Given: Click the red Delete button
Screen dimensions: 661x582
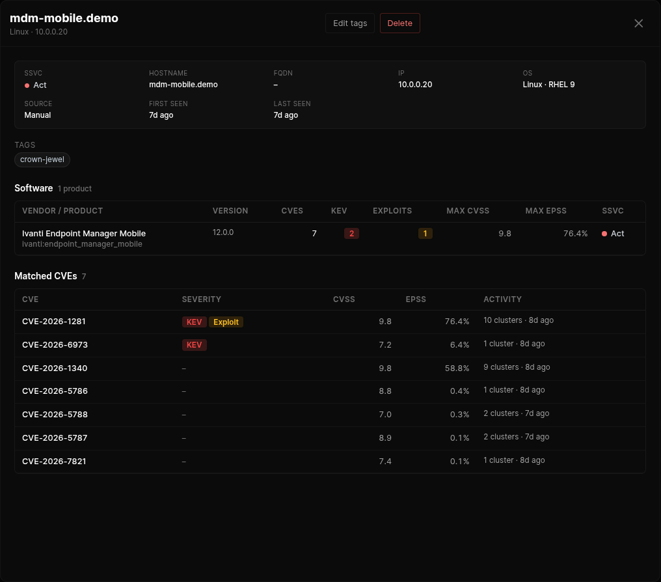Looking at the screenshot, I should [x=399, y=23].
